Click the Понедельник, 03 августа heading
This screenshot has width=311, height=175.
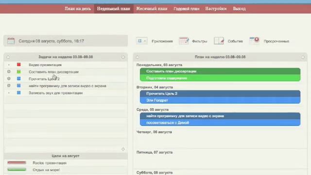click(x=159, y=65)
